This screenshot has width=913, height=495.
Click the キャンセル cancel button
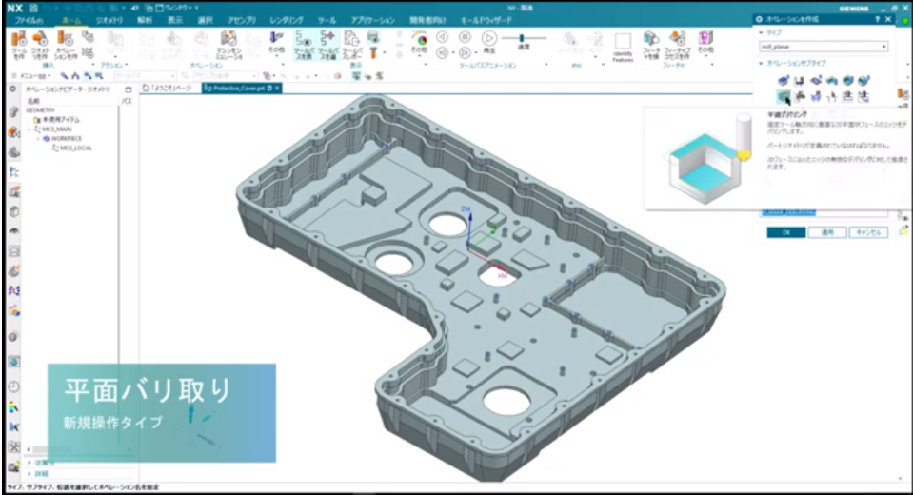coord(868,232)
